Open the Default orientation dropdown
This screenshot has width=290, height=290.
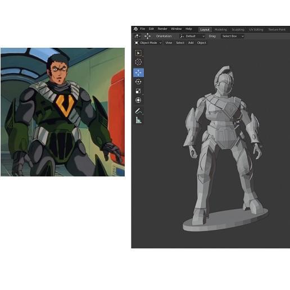click(192, 36)
